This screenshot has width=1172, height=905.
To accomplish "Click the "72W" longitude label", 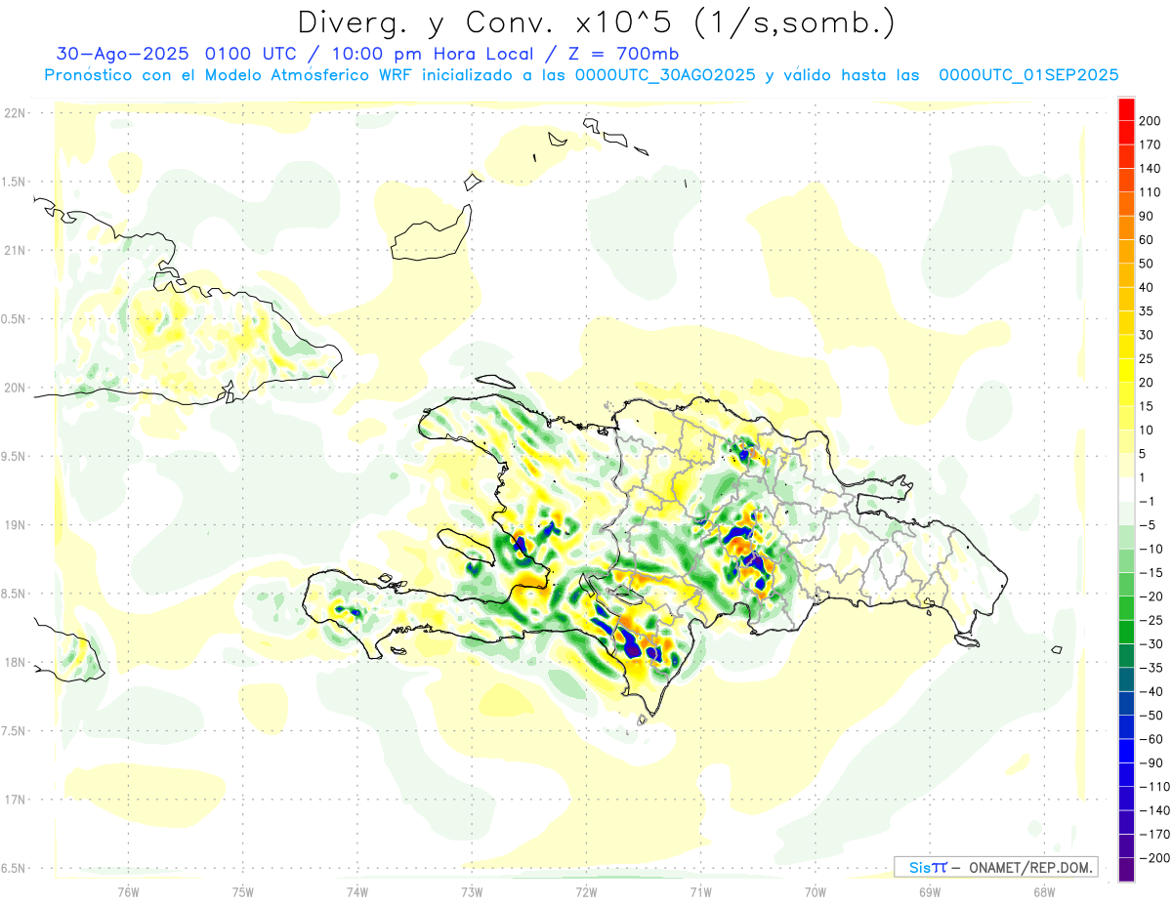I will 586,891.
